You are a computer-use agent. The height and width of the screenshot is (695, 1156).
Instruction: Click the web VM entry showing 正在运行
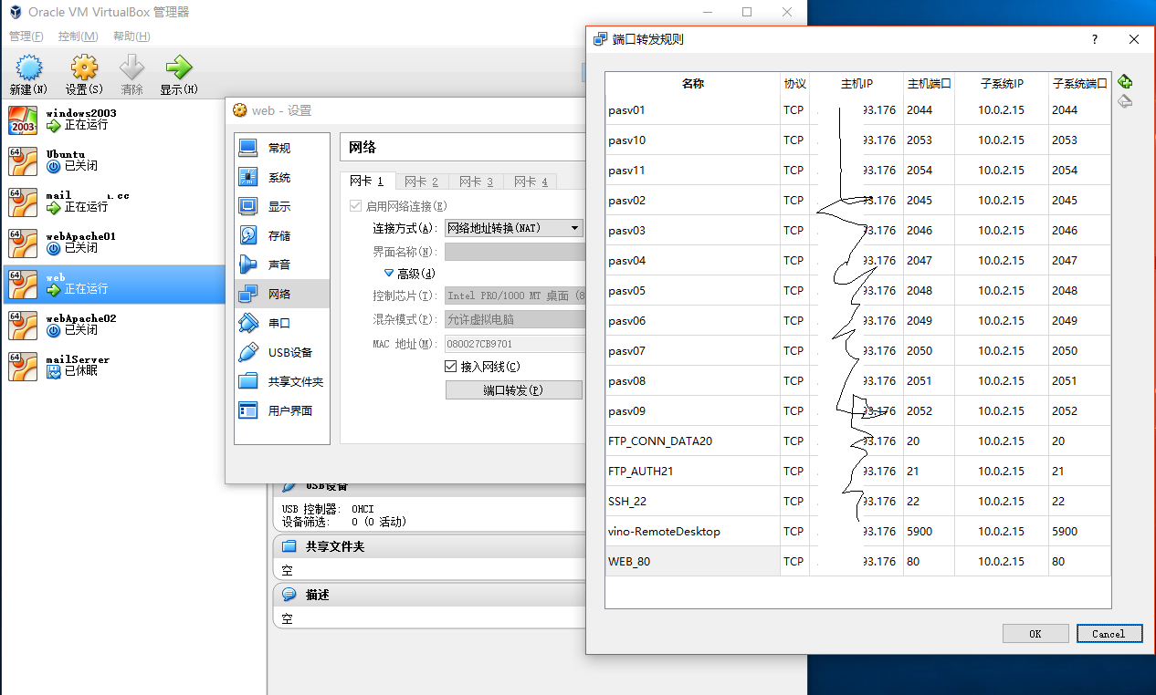click(114, 284)
